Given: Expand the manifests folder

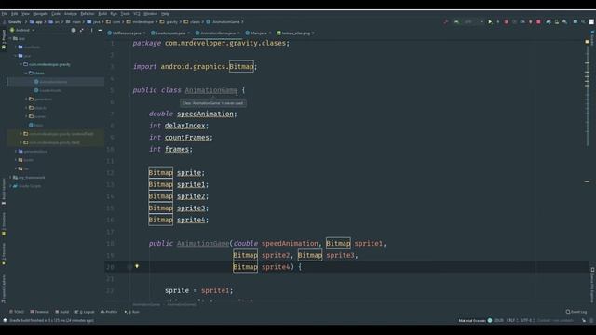Looking at the screenshot, I should [x=16, y=47].
